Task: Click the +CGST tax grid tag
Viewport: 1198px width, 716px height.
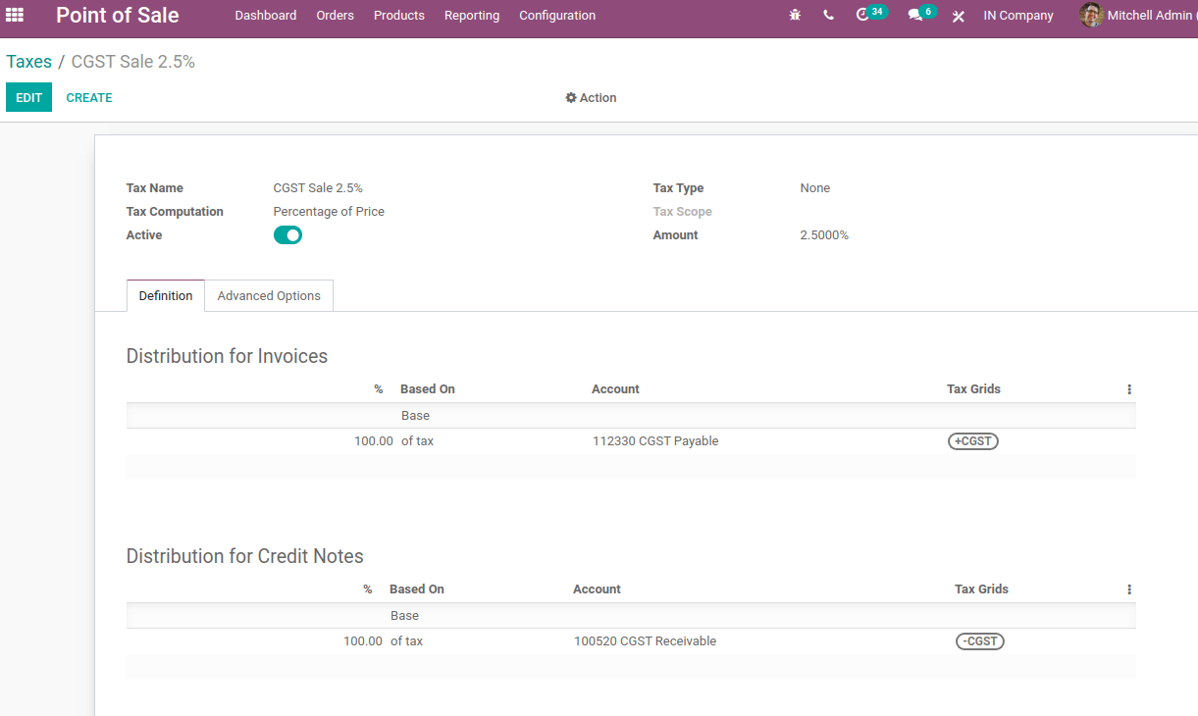Action: 973,441
